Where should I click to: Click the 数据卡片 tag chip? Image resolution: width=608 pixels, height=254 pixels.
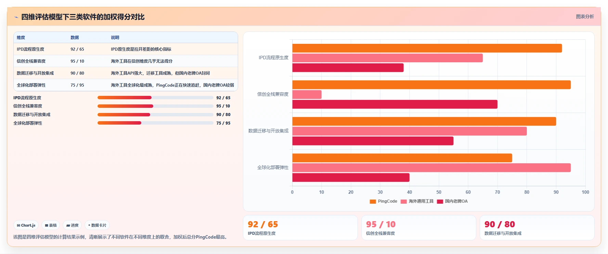pyautogui.click(x=97, y=225)
